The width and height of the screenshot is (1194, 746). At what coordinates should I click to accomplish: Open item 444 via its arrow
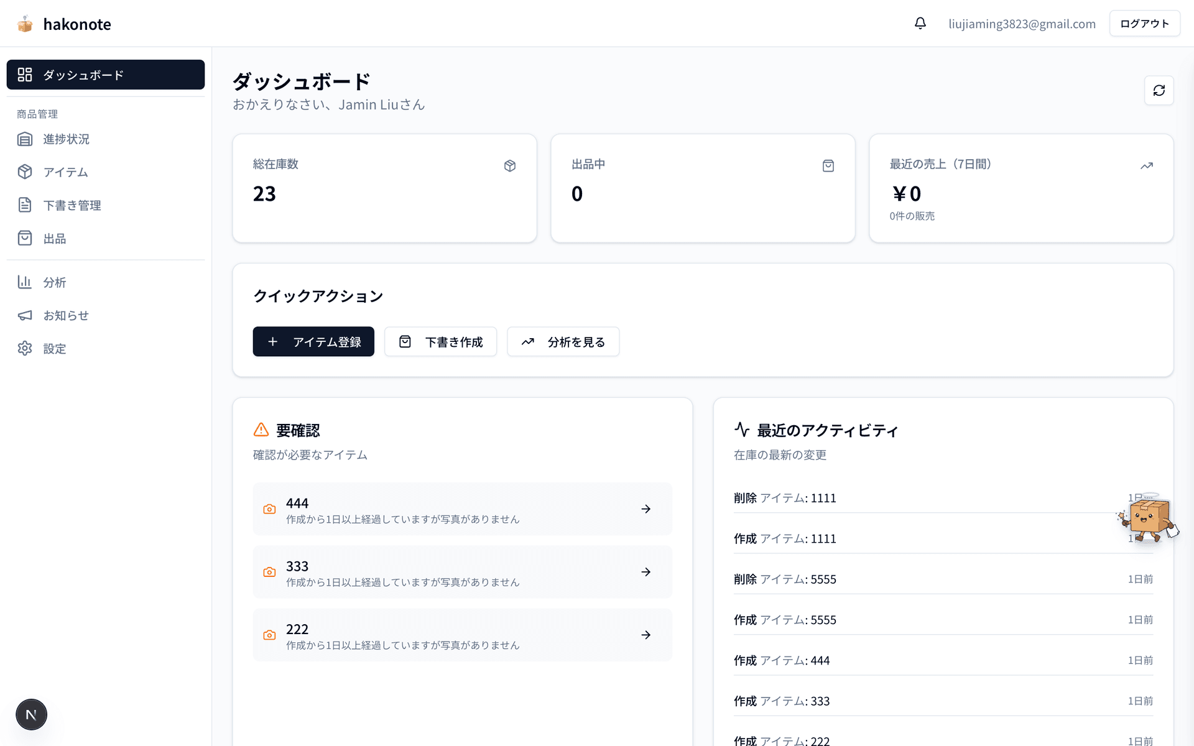646,509
